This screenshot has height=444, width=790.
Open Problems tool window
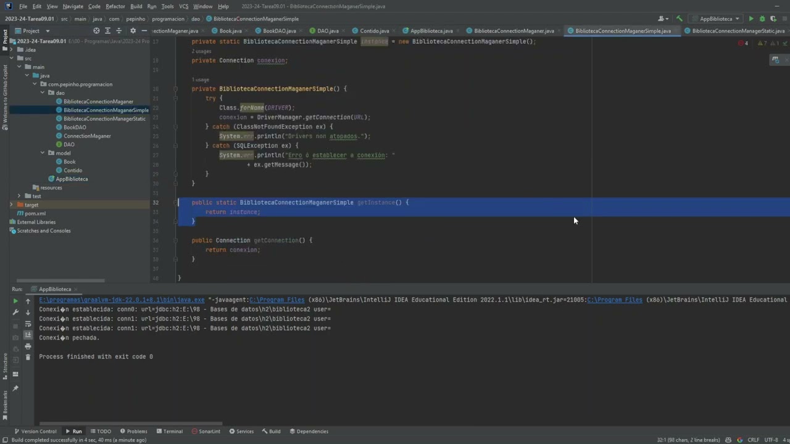click(133, 431)
